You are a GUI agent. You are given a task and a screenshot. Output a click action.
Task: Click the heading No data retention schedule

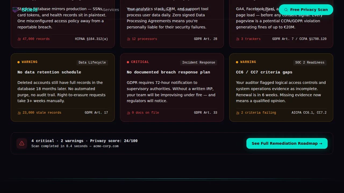[49, 72]
